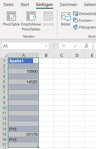
Task: Insert Piktogramme icons
Action: pos(85,27)
